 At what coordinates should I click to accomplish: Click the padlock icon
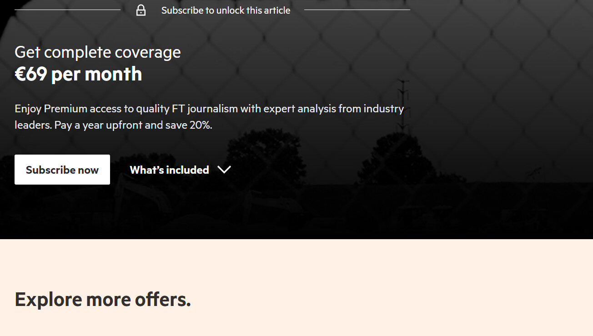pos(141,10)
